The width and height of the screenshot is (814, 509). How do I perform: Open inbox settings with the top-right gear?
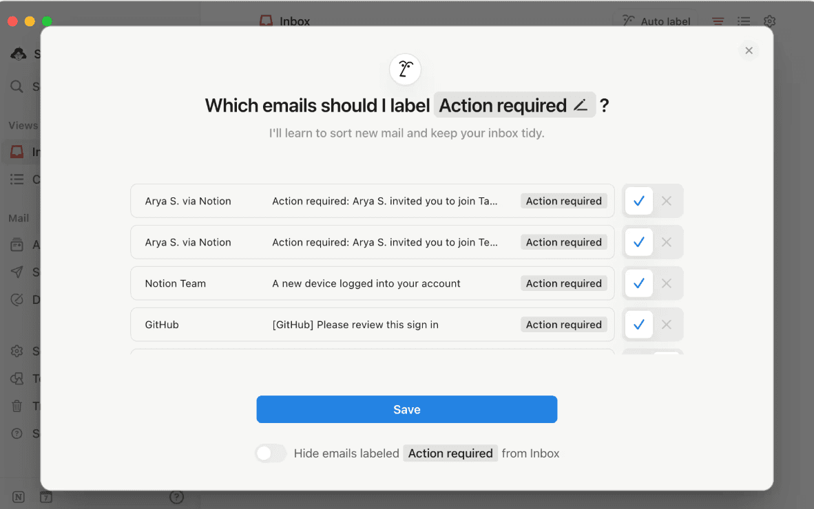pos(769,21)
